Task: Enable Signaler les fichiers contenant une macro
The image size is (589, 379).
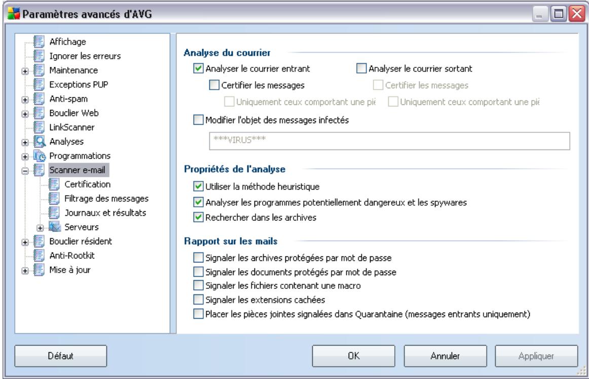Action: 198,285
